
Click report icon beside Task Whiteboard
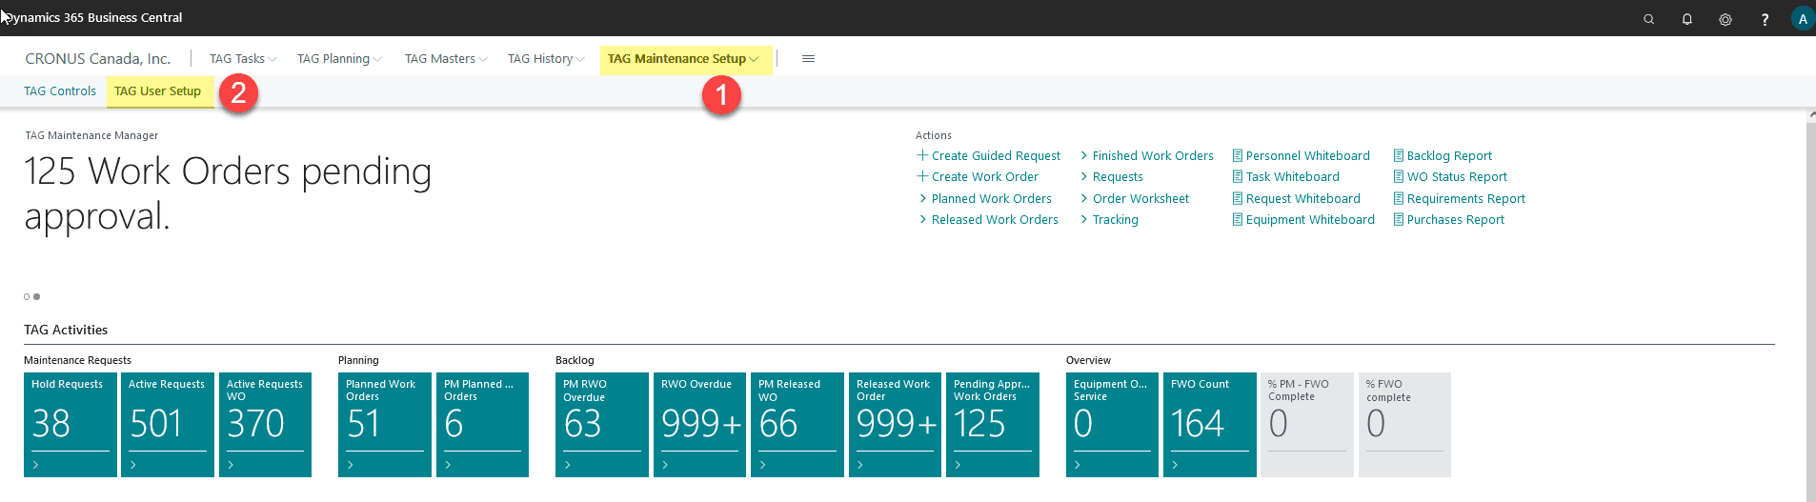[1238, 176]
